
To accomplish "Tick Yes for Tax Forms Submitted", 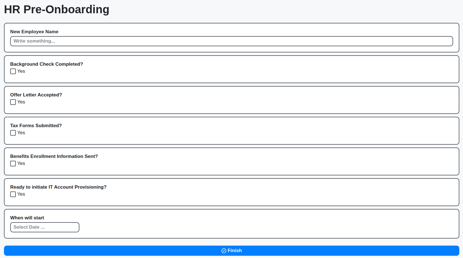I will point(13,133).
